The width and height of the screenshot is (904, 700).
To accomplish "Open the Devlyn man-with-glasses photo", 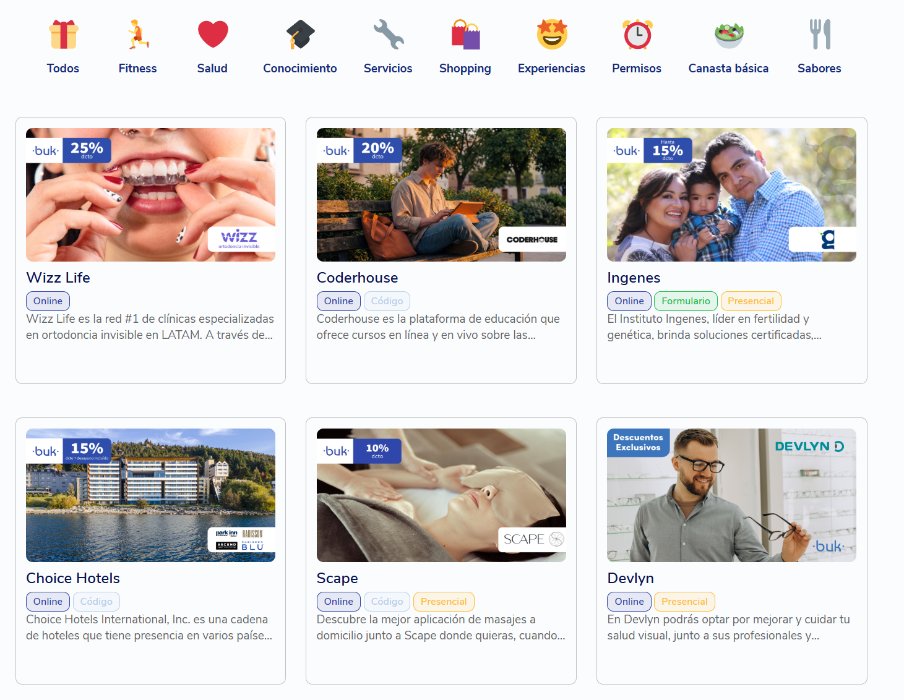I will coord(731,495).
